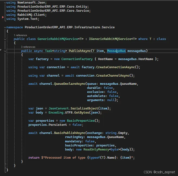The height and width of the screenshot is (176, 178).
Task: Click the 'new' keyword with dotted underline
Action: tap(62, 121)
